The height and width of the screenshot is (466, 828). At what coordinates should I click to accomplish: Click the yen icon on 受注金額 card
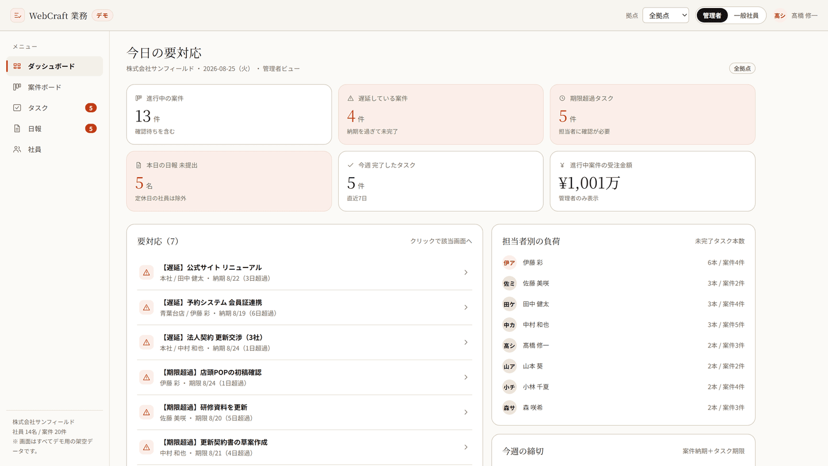point(562,165)
